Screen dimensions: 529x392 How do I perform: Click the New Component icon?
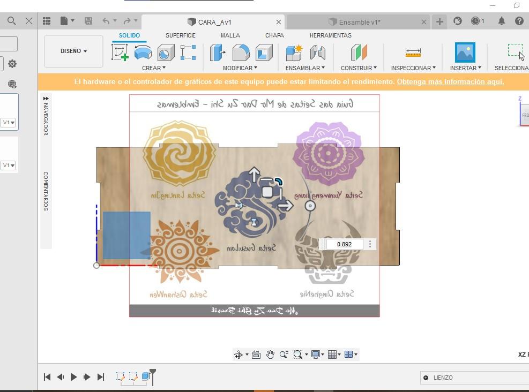point(294,52)
